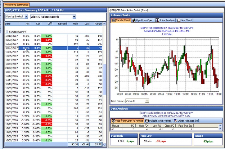The image size is (225, 149).
Task: Sort by the Act column header
Action: (24, 23)
